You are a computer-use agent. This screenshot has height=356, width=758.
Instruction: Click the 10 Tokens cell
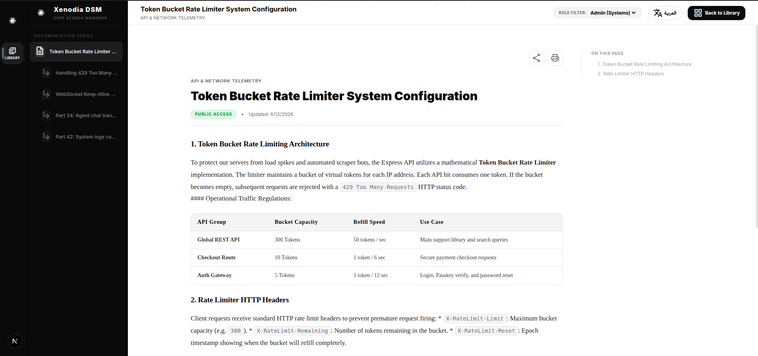[x=286, y=258]
